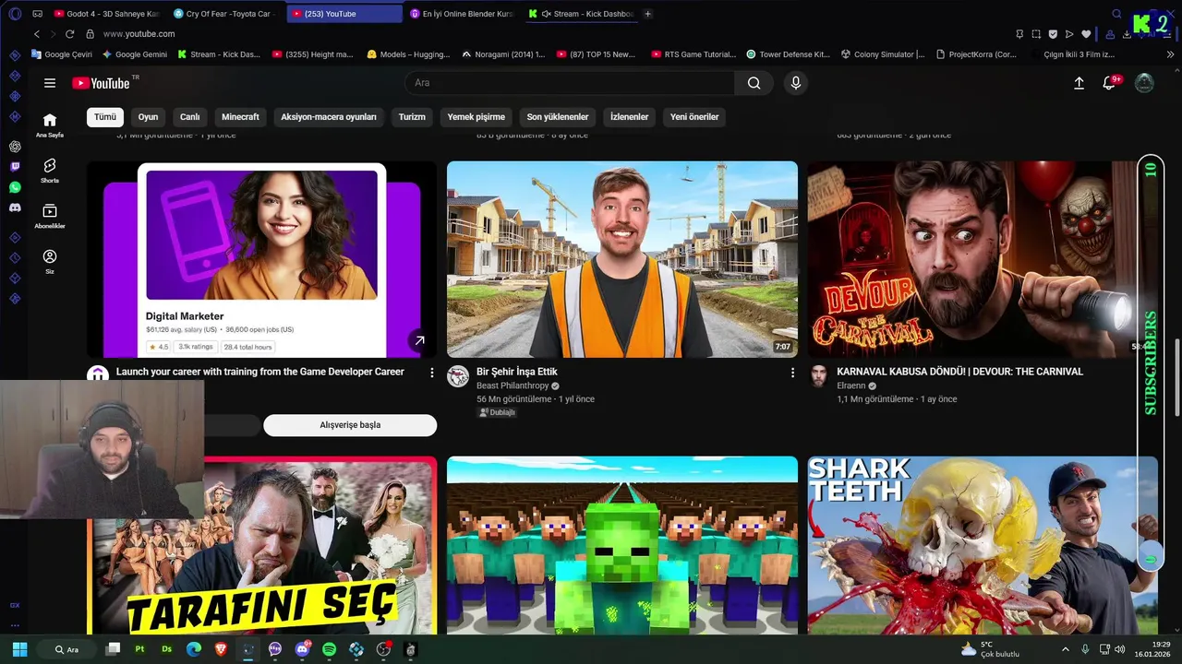Image resolution: width=1182 pixels, height=664 pixels.
Task: Click Elraenn channel avatar
Action: point(818,376)
